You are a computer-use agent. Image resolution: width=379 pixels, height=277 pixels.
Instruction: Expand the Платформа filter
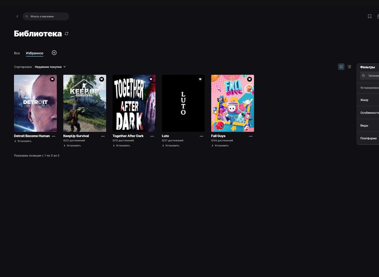[368, 138]
